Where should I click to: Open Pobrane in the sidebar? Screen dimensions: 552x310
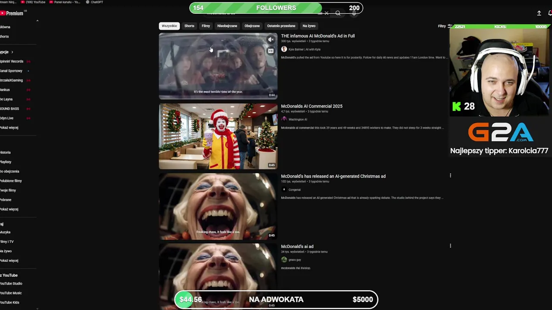(x=6, y=200)
